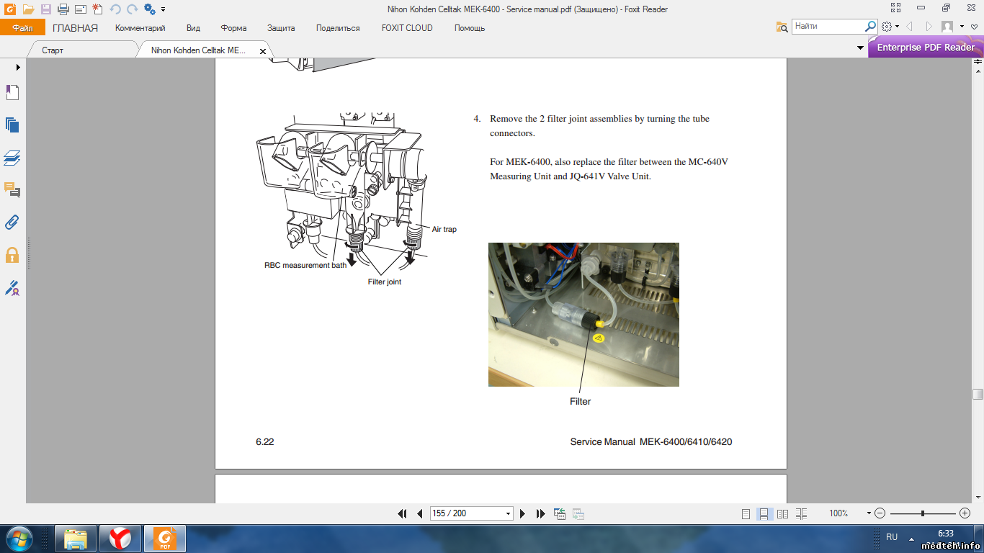Open the page number dropdown list
This screenshot has height=553, width=984.
[x=508, y=514]
